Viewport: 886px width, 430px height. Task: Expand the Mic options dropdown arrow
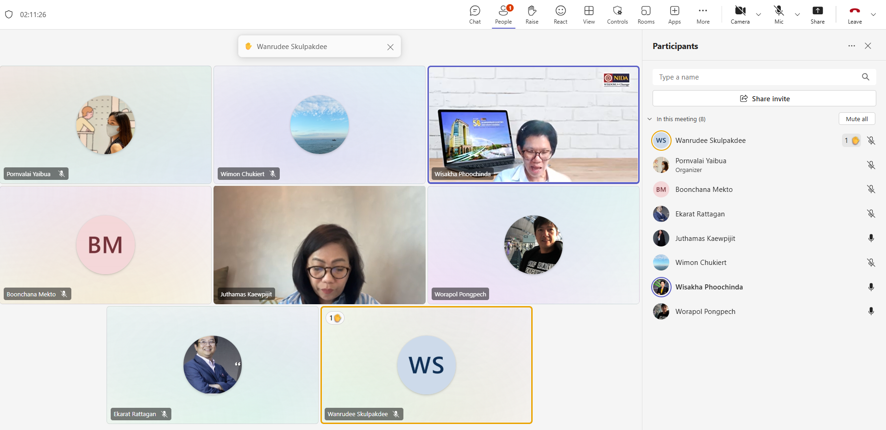point(798,14)
